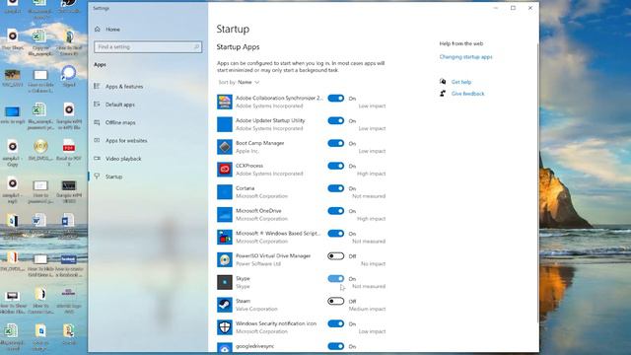Open Changing startup apps help link

(x=465, y=57)
